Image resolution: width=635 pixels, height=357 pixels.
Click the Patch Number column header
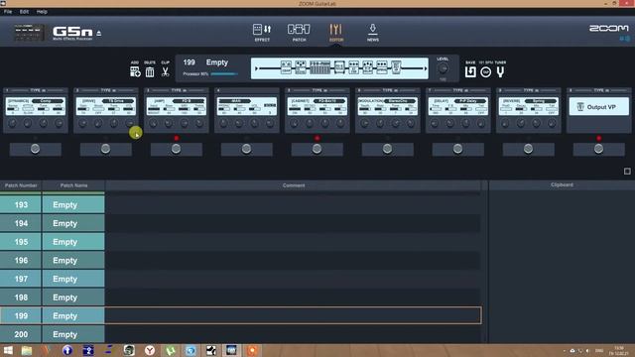point(21,185)
